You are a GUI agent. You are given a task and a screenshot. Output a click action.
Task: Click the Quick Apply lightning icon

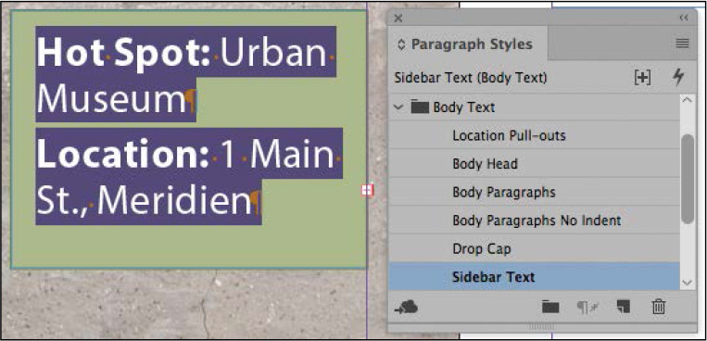coord(677,77)
